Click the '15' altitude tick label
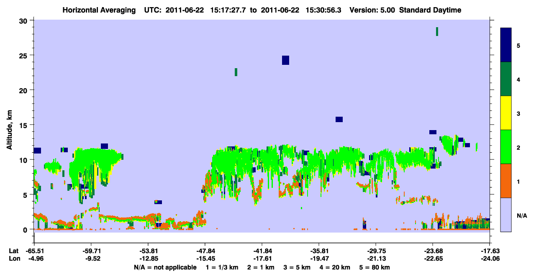The height and width of the screenshot is (279, 544). 24,125
